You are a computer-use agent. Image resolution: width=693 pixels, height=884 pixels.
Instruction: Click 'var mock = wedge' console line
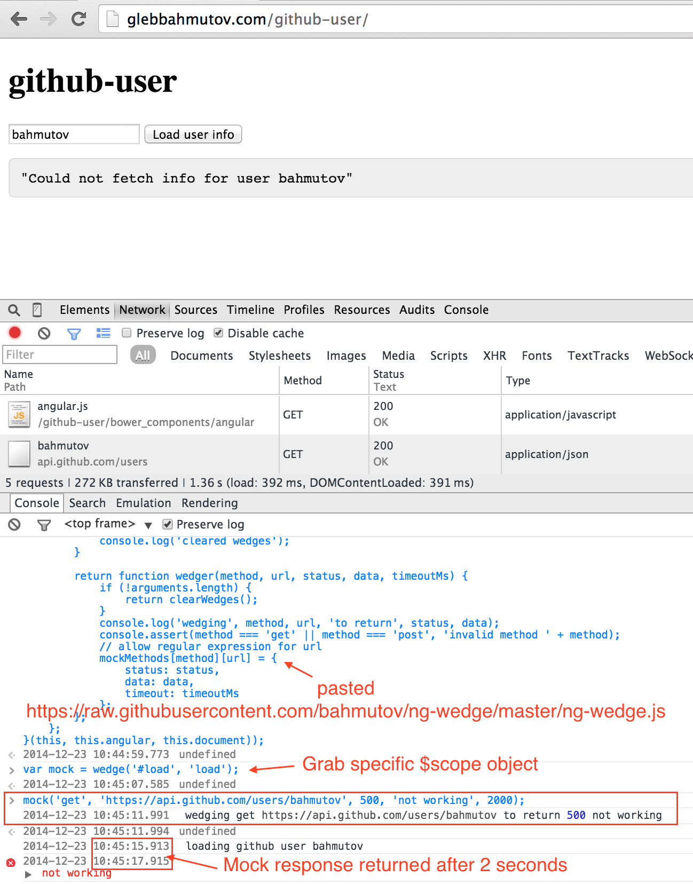pos(131,769)
